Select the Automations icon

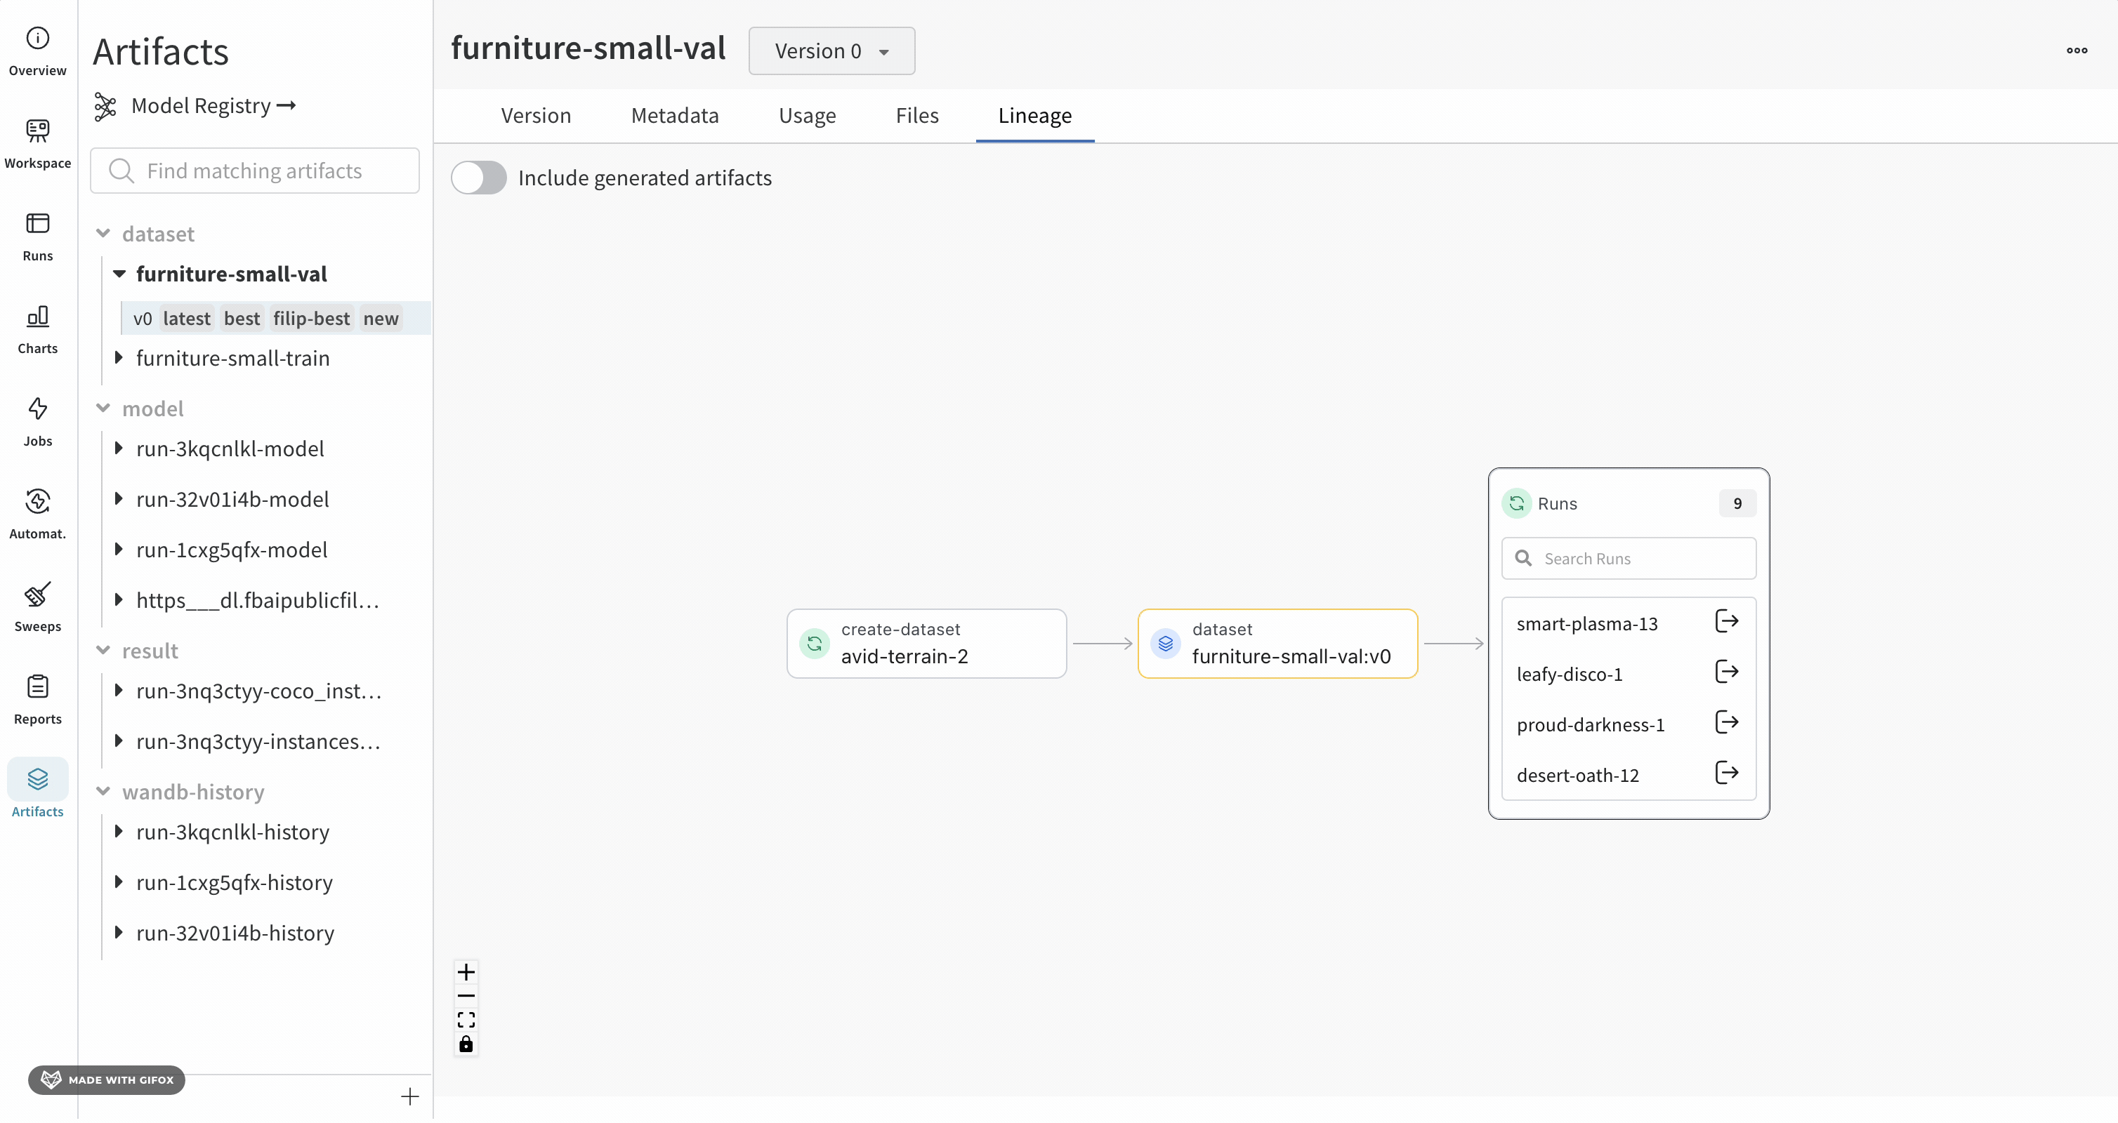coord(37,512)
